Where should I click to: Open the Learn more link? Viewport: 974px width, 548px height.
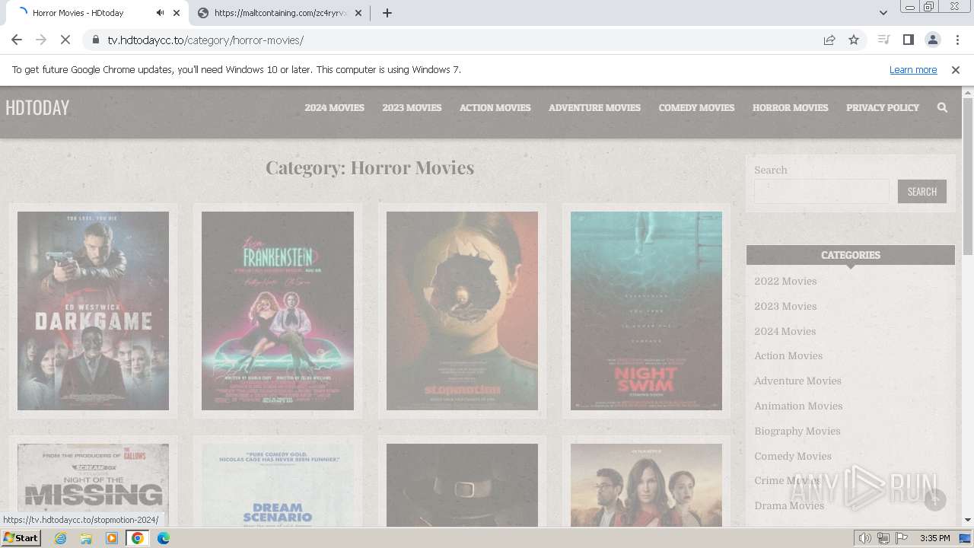[913, 69]
